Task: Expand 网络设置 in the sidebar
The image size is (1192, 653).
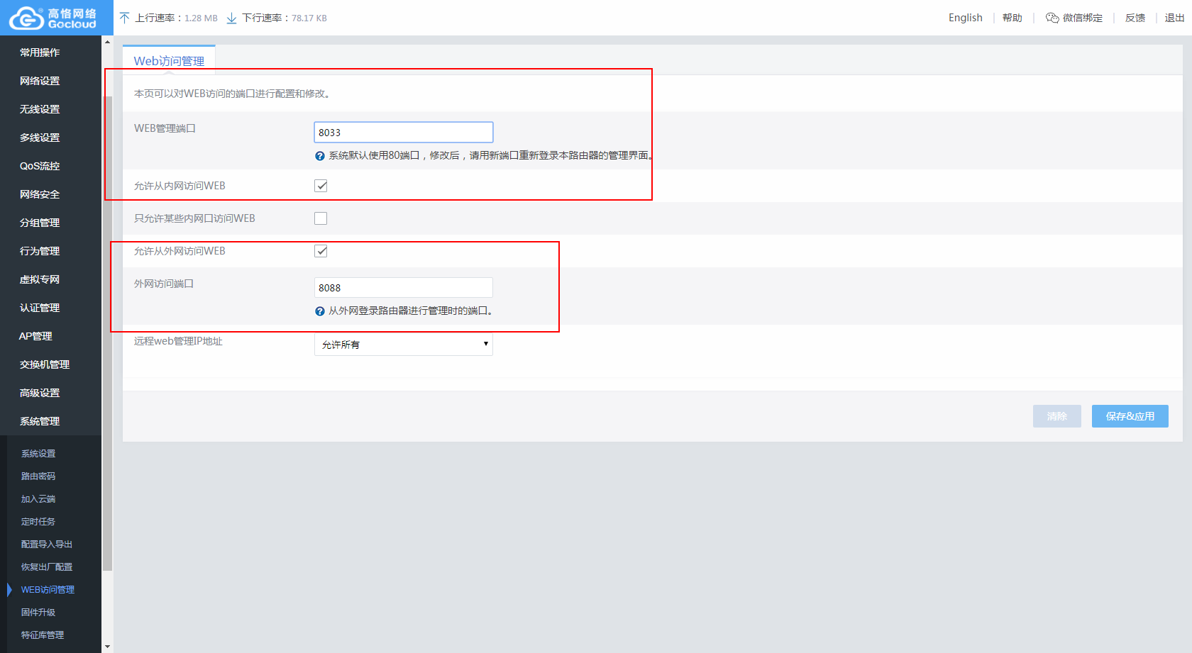Action: coord(40,81)
